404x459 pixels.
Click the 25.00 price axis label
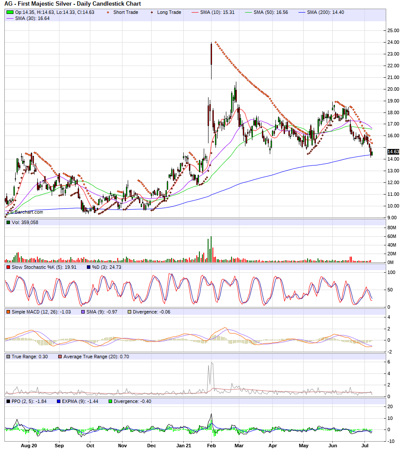pyautogui.click(x=393, y=30)
